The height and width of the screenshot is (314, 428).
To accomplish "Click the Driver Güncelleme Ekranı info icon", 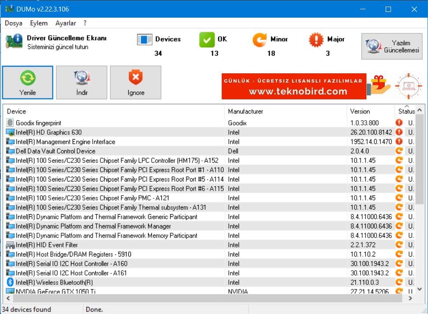I will (x=14, y=41).
